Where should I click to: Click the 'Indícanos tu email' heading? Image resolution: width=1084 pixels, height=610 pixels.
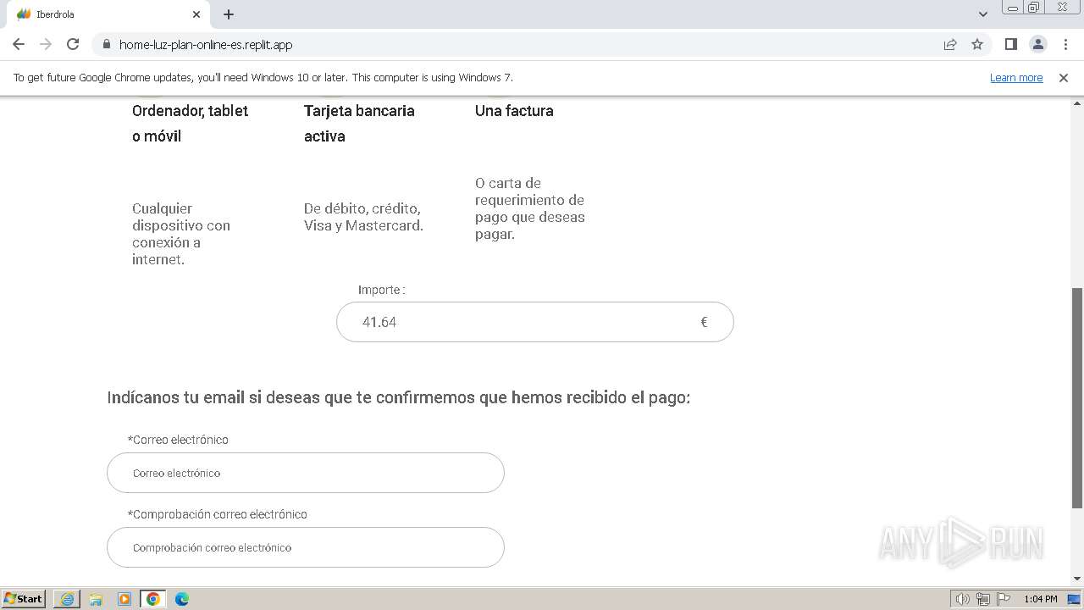click(398, 397)
